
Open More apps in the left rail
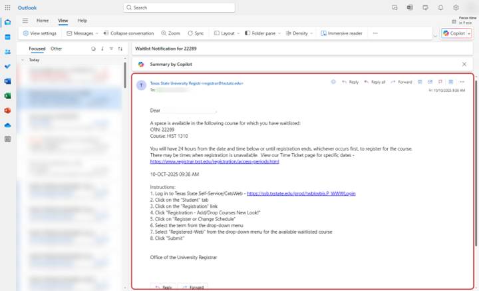click(7, 139)
